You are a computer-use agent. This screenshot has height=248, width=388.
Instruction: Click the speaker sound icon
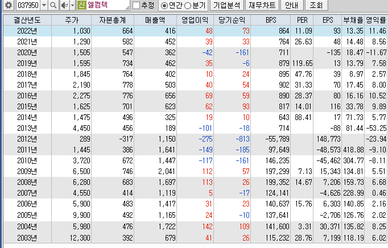tap(65, 5)
